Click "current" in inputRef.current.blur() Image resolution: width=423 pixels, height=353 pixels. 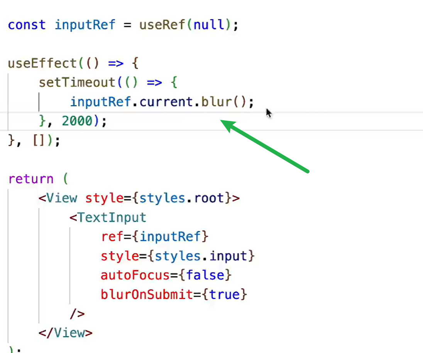[x=166, y=102]
